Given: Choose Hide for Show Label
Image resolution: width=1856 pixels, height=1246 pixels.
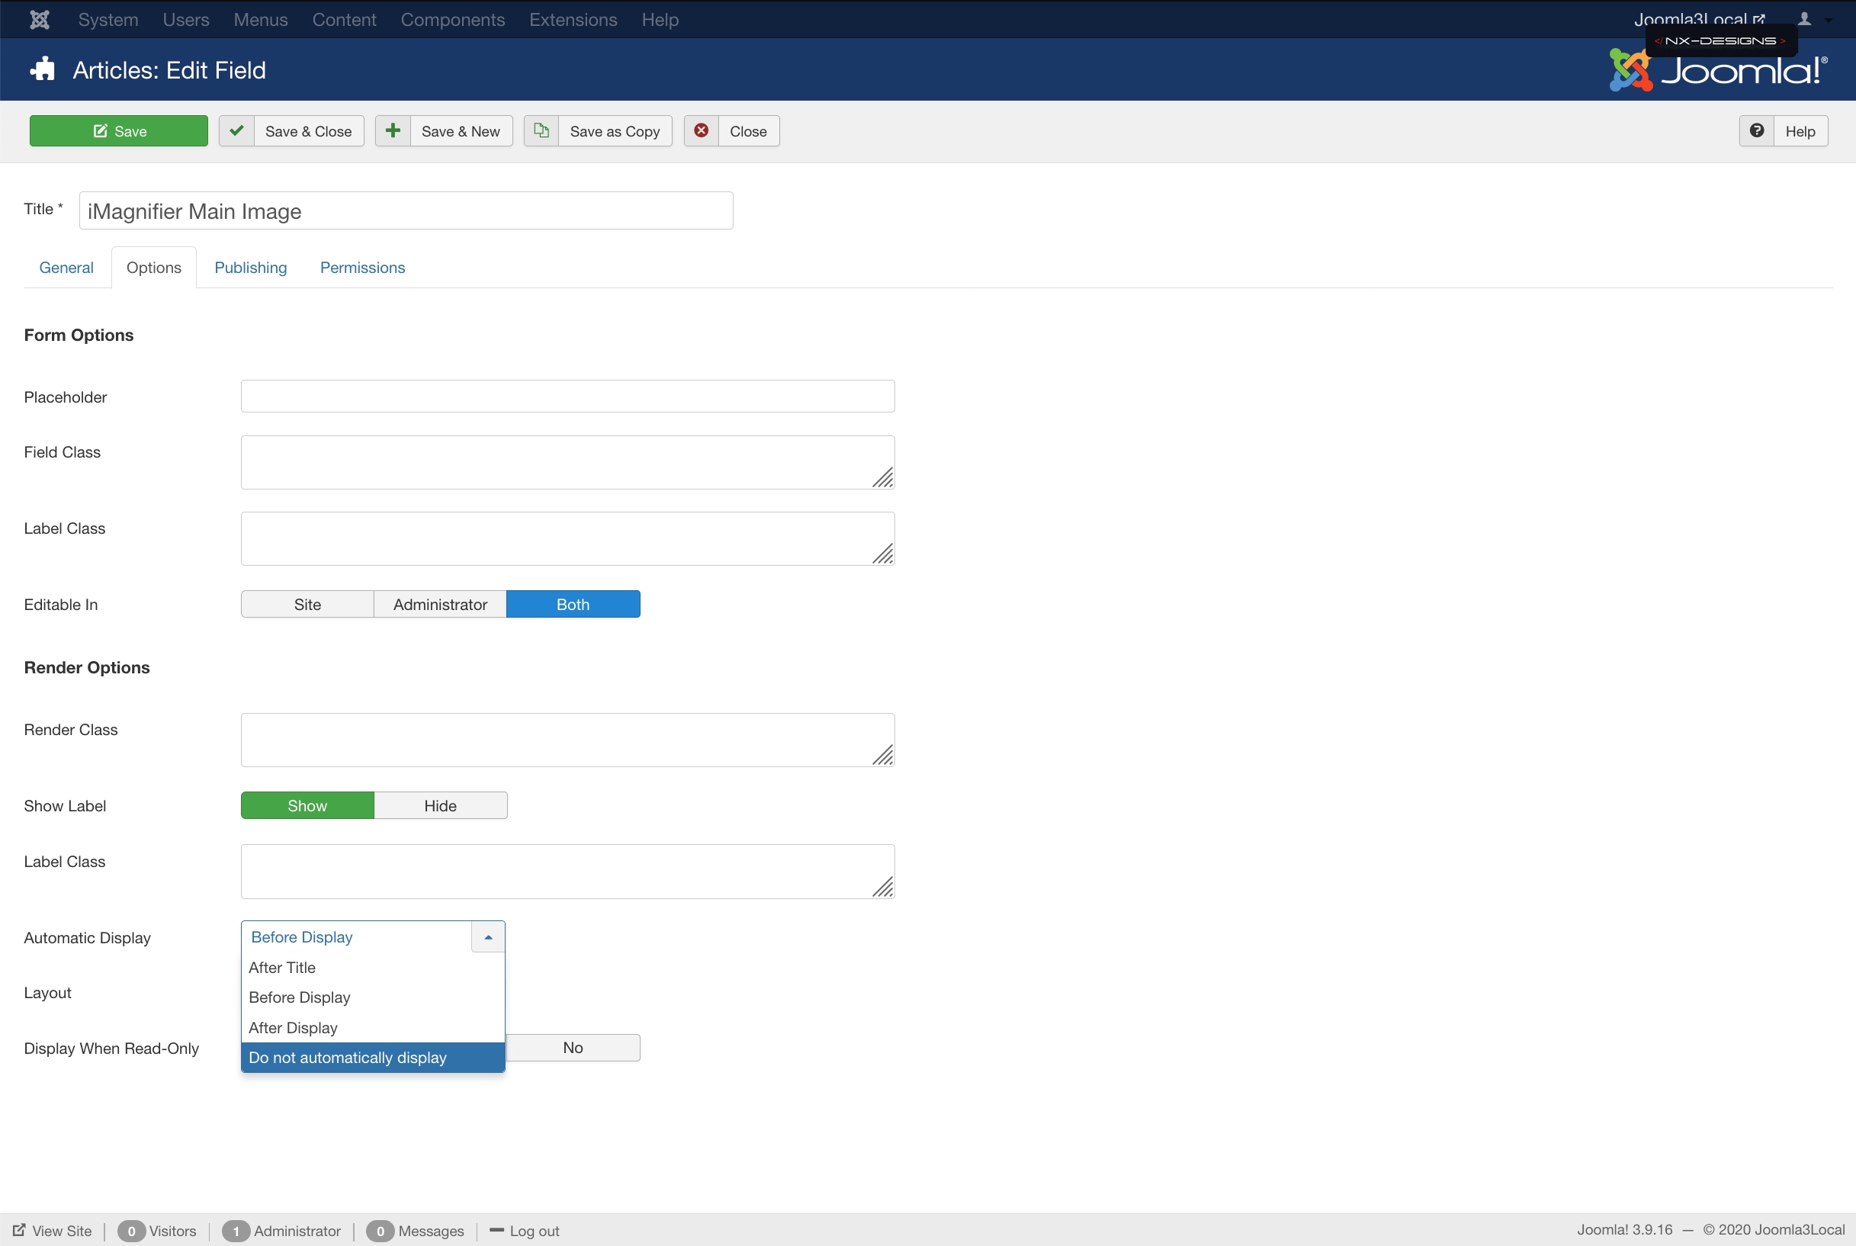Looking at the screenshot, I should (x=440, y=805).
